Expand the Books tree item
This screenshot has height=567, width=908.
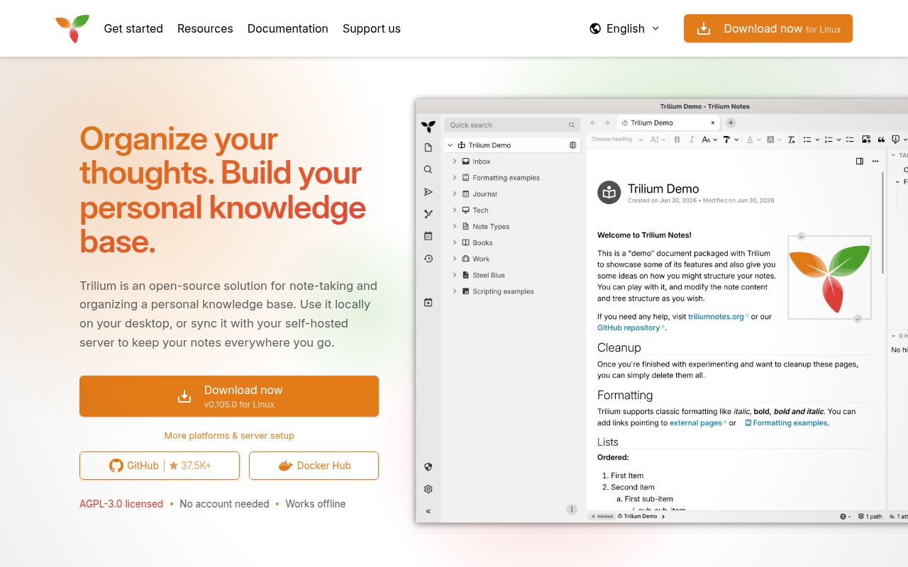[x=455, y=243]
